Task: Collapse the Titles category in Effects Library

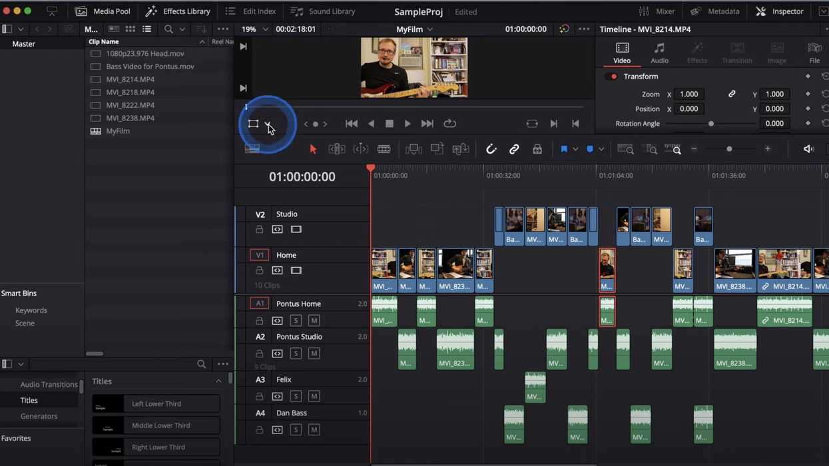Action: (x=218, y=381)
